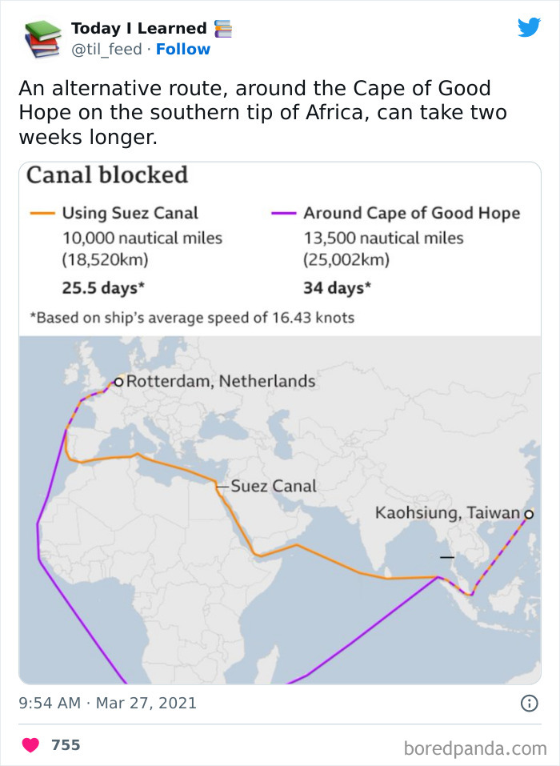Like the tweet with the heart icon

coord(30,745)
